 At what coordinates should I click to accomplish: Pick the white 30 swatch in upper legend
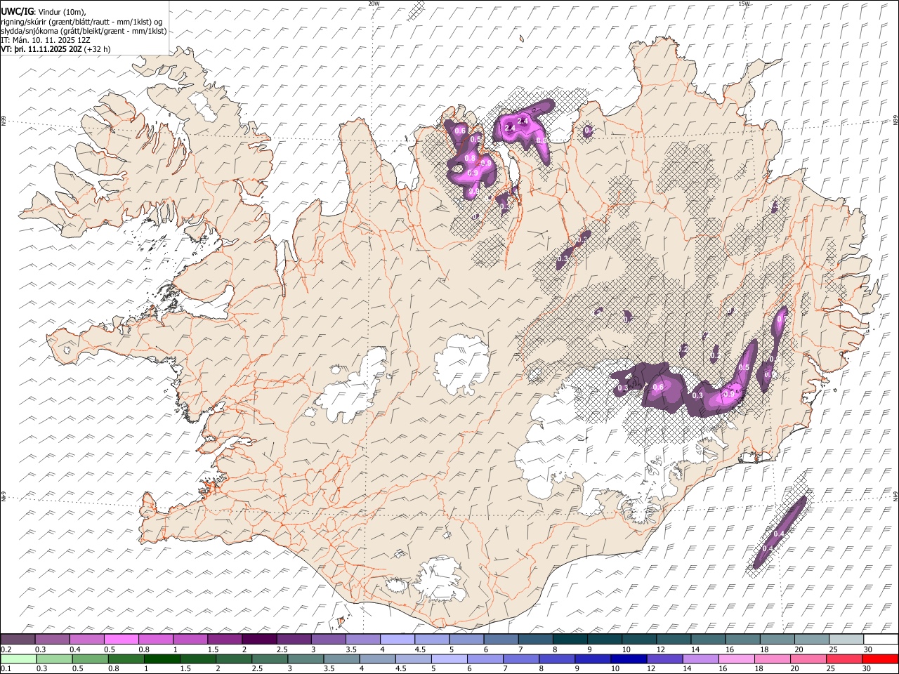pyautogui.click(x=880, y=640)
